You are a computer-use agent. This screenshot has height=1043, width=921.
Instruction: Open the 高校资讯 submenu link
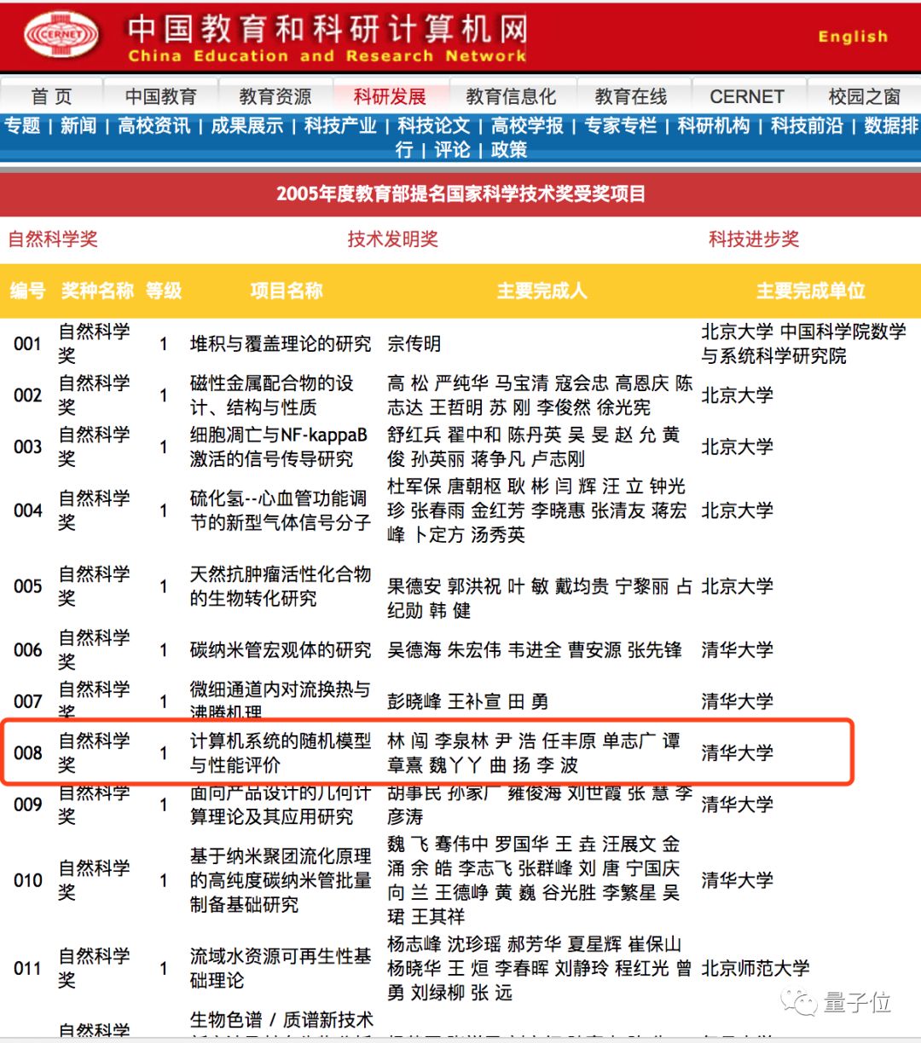click(154, 126)
